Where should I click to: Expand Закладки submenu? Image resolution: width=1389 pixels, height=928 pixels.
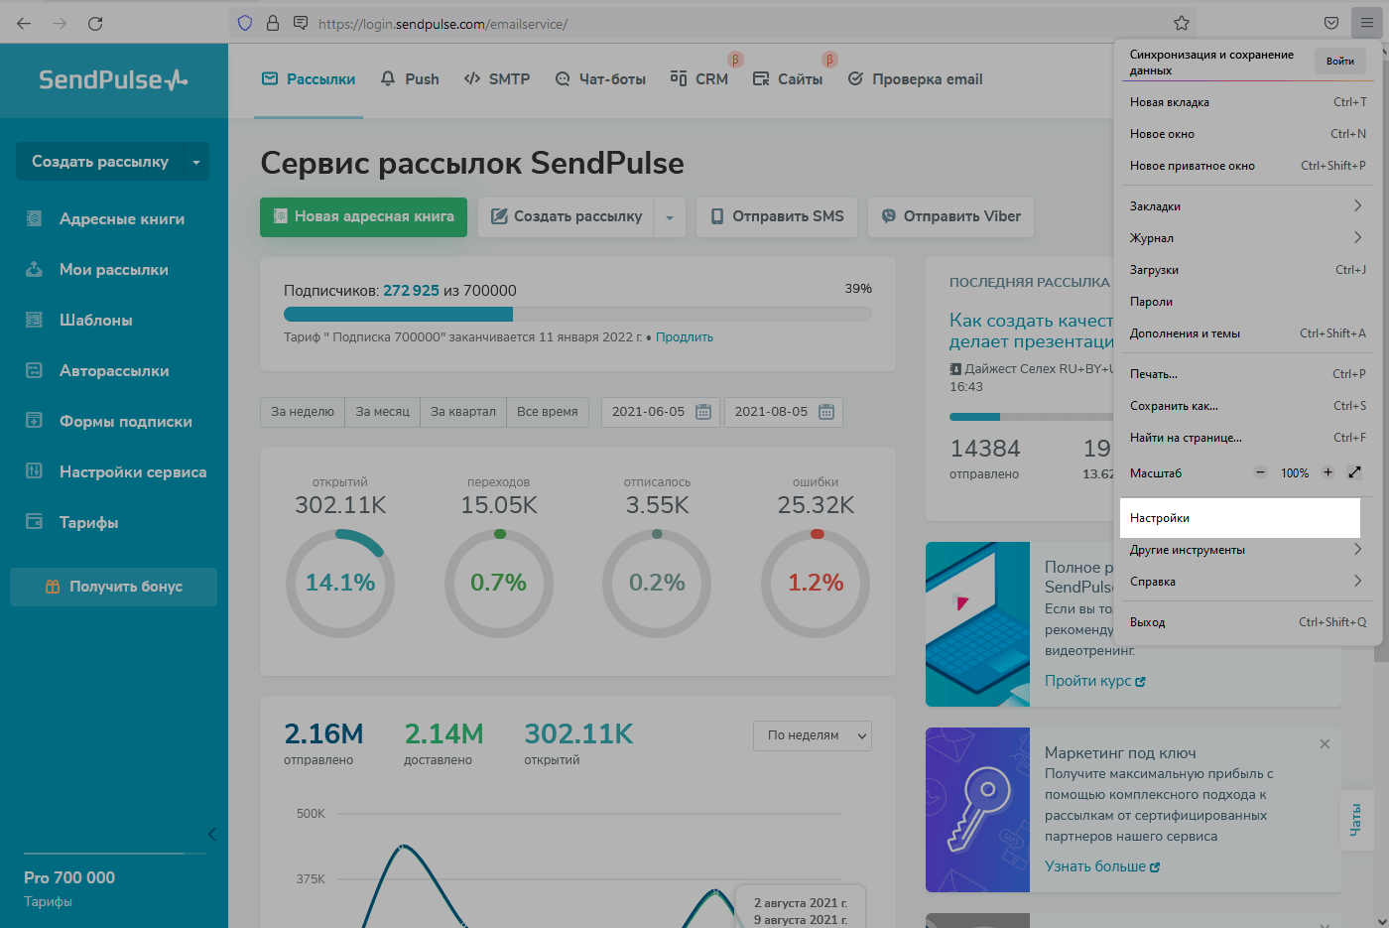click(x=1247, y=205)
